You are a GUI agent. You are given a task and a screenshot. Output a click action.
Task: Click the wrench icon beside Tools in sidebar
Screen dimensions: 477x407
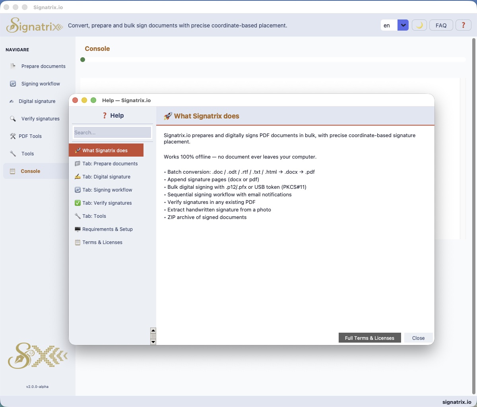click(13, 154)
